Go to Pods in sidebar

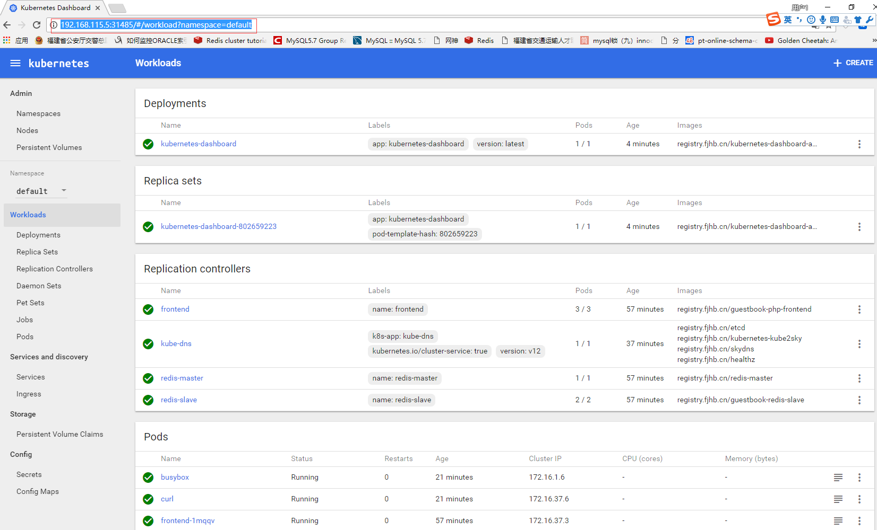point(25,337)
